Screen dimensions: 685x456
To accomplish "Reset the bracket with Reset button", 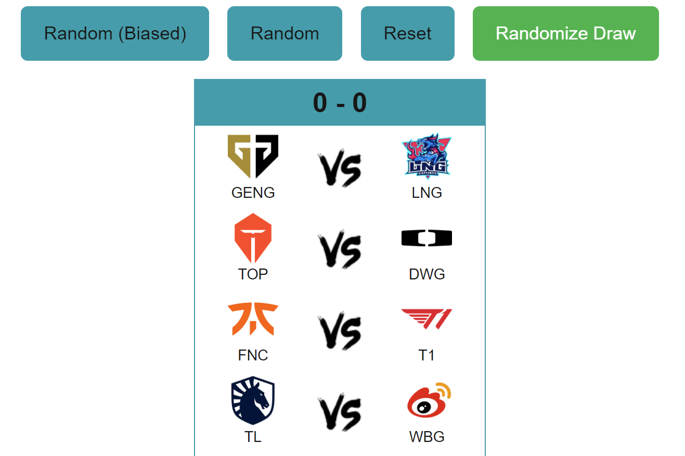I will [408, 33].
